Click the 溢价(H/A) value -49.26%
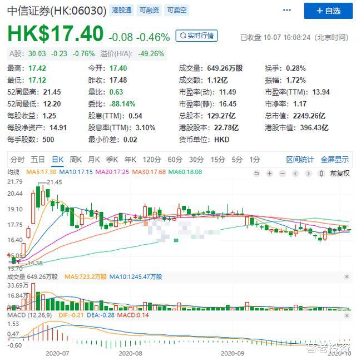The width and height of the screenshot is (356, 361). pyautogui.click(x=151, y=53)
